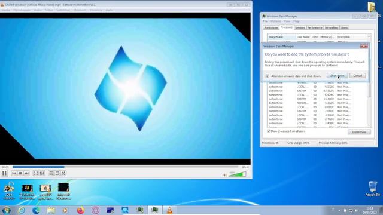Sort processes by Memory column
The height and width of the screenshot is (215, 383).
pos(327,37)
